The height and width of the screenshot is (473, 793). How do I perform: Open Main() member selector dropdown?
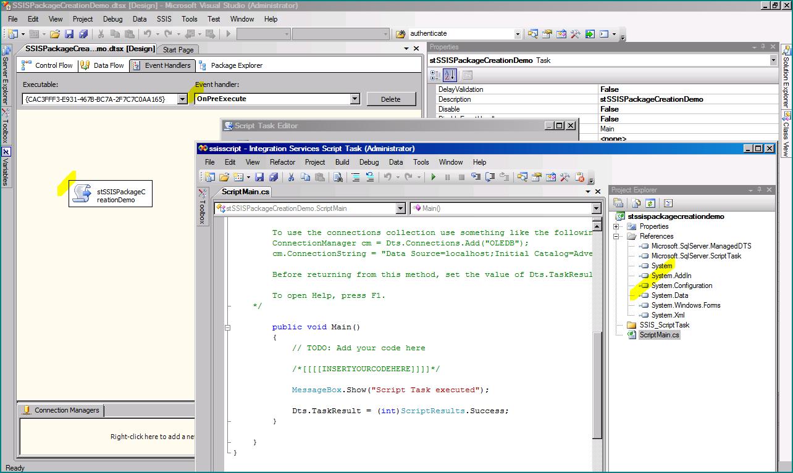tap(597, 208)
